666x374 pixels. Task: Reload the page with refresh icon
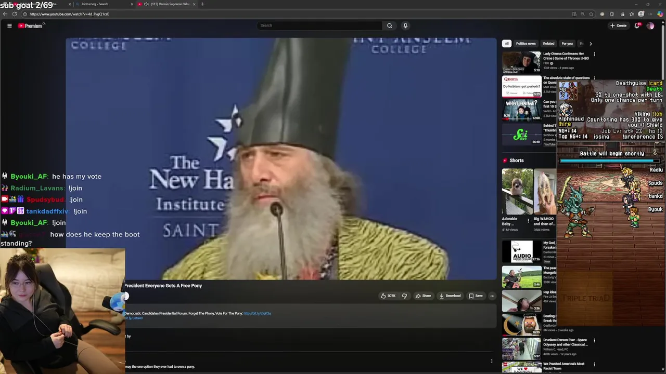coord(15,14)
